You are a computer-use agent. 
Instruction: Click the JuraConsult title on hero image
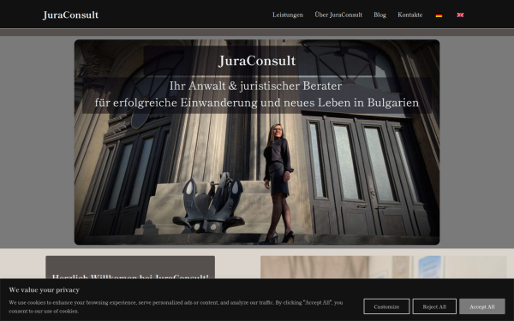(257, 61)
